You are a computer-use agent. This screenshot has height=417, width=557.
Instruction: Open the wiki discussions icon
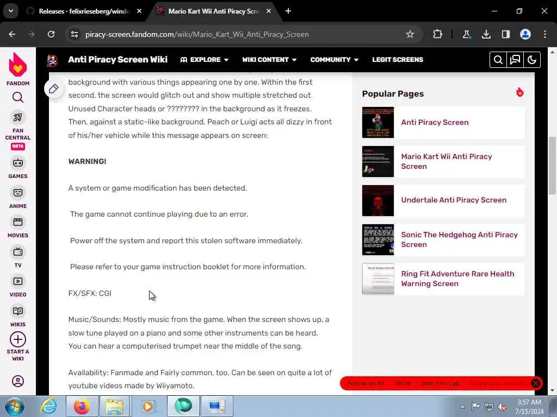(x=515, y=60)
